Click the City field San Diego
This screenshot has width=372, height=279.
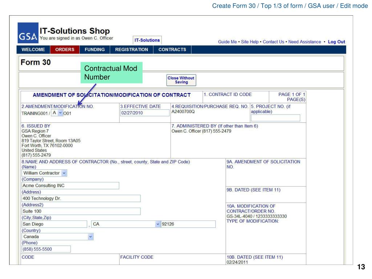[54, 224]
